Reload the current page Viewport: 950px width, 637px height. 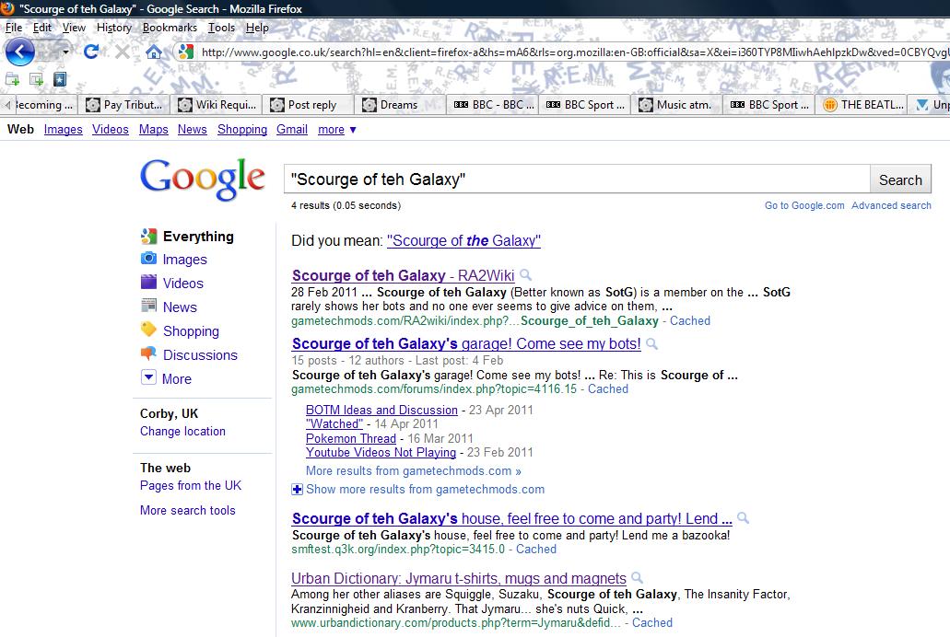(x=91, y=52)
